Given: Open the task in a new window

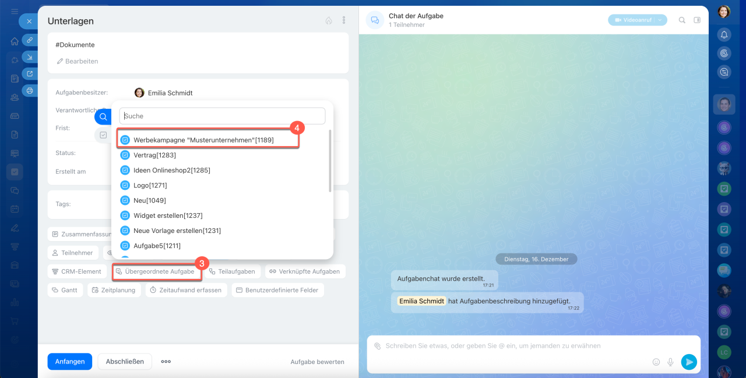Looking at the screenshot, I should (30, 73).
